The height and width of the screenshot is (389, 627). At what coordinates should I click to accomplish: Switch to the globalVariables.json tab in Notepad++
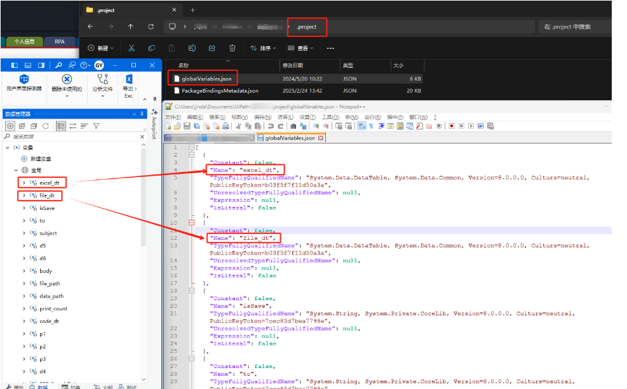click(290, 138)
